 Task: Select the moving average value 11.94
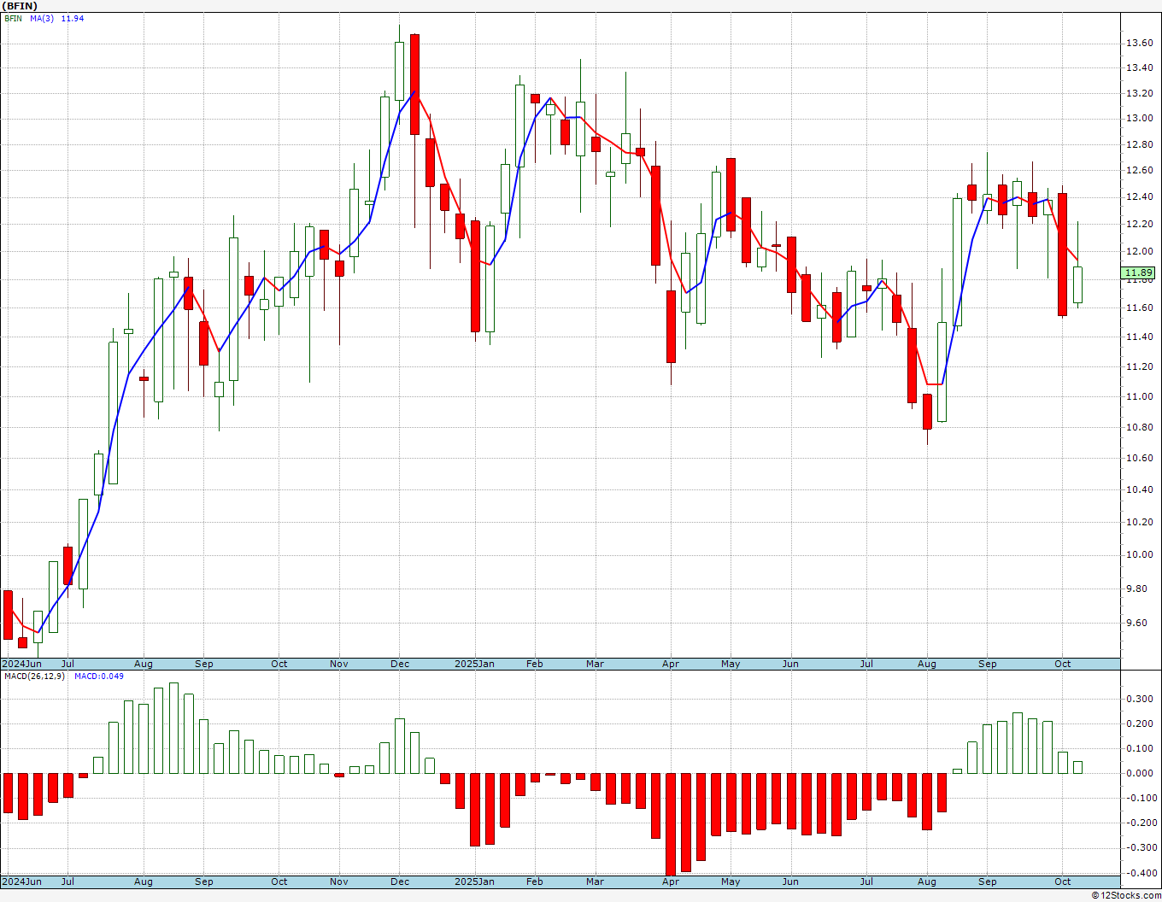click(x=73, y=19)
